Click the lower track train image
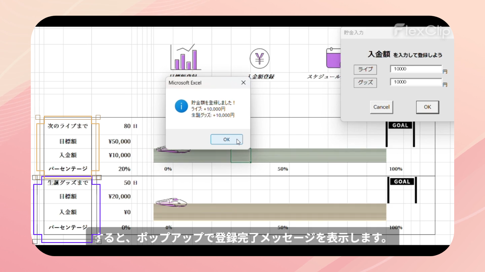 coord(171,202)
